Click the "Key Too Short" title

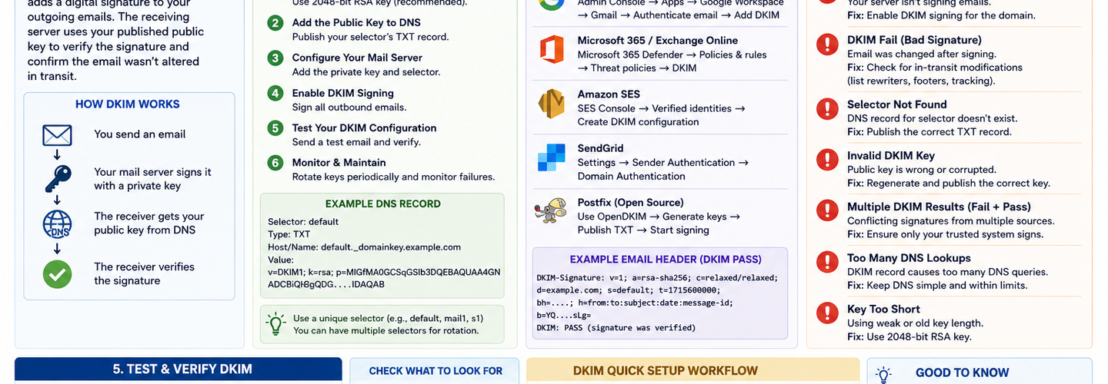884,309
